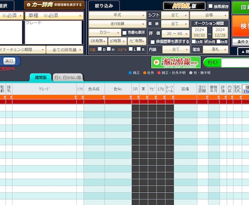Click the orange 検索 button

(x=241, y=26)
